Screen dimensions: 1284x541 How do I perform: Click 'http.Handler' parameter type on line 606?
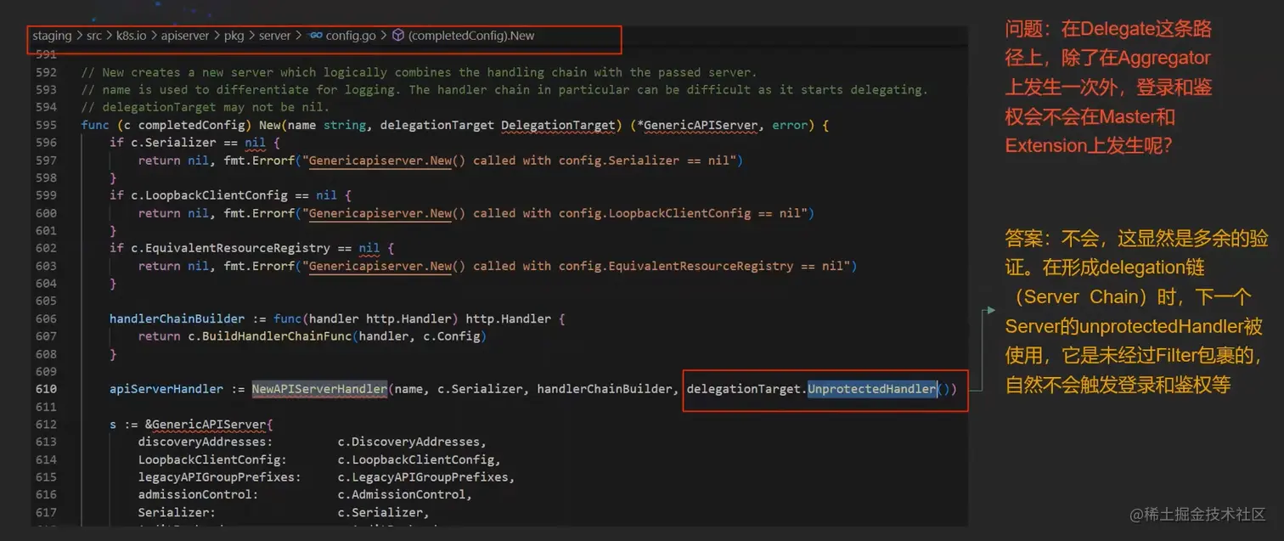409,318
